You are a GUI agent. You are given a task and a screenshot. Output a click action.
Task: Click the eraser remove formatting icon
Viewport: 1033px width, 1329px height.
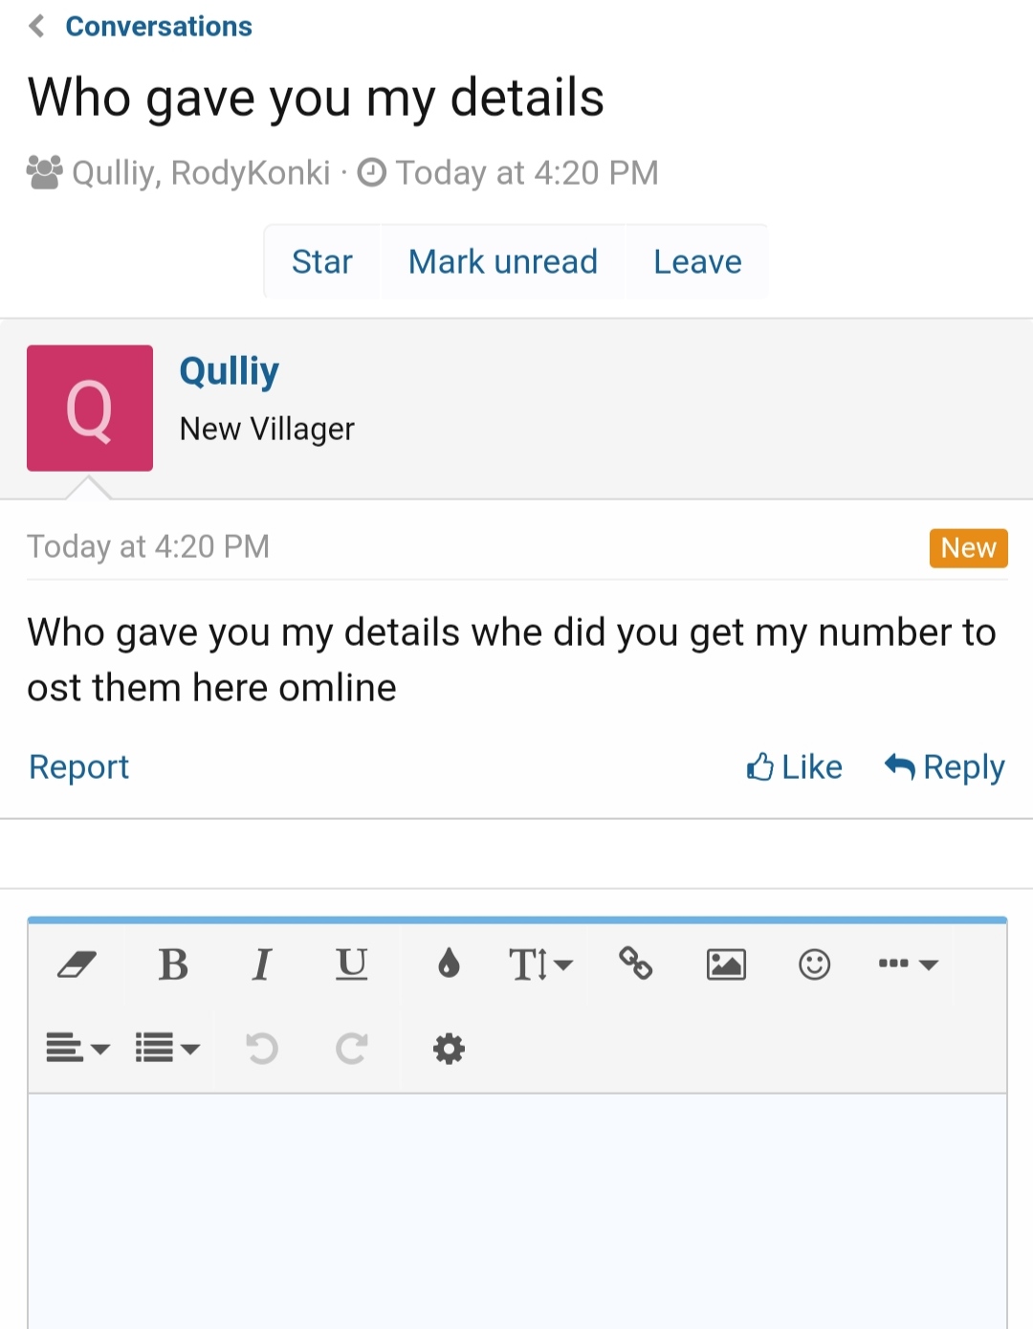(77, 964)
